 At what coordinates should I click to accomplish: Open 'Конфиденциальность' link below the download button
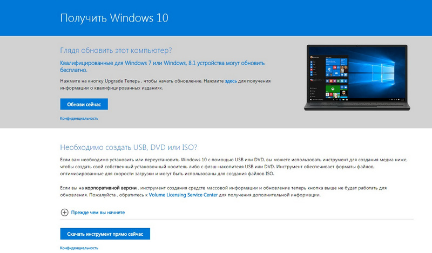pyautogui.click(x=79, y=248)
